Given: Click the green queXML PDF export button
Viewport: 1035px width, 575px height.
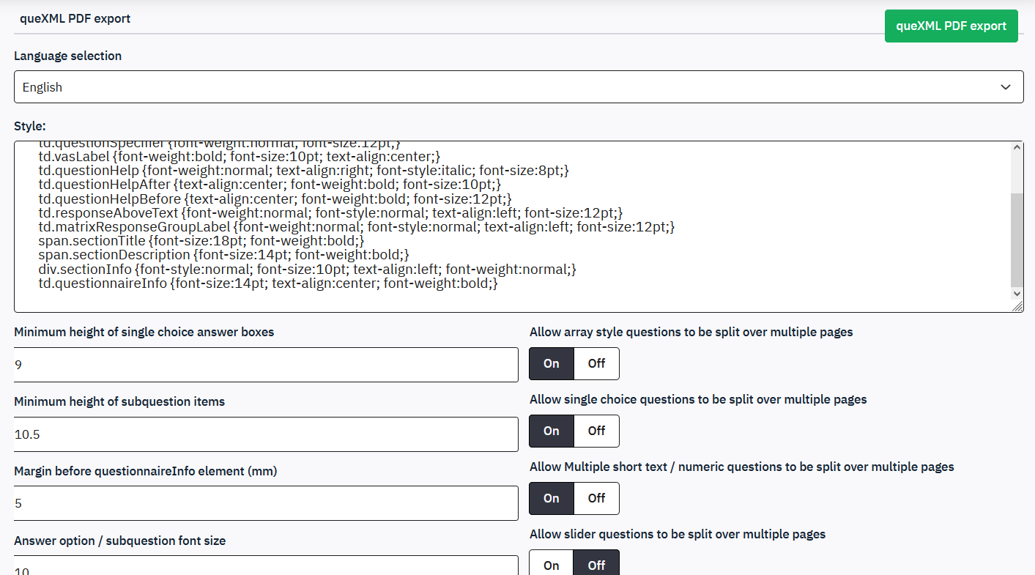Looking at the screenshot, I should click(x=951, y=26).
